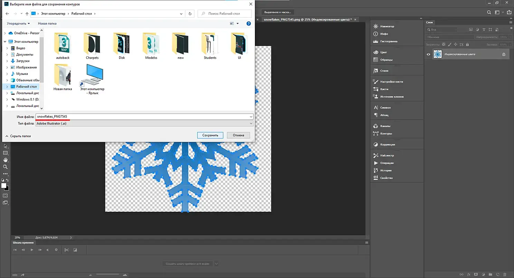Expand the Видео tree item
Image resolution: width=514 pixels, height=278 pixels.
pos(7,48)
